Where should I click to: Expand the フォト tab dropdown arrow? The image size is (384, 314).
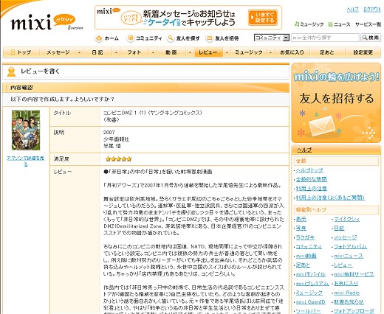(153, 52)
